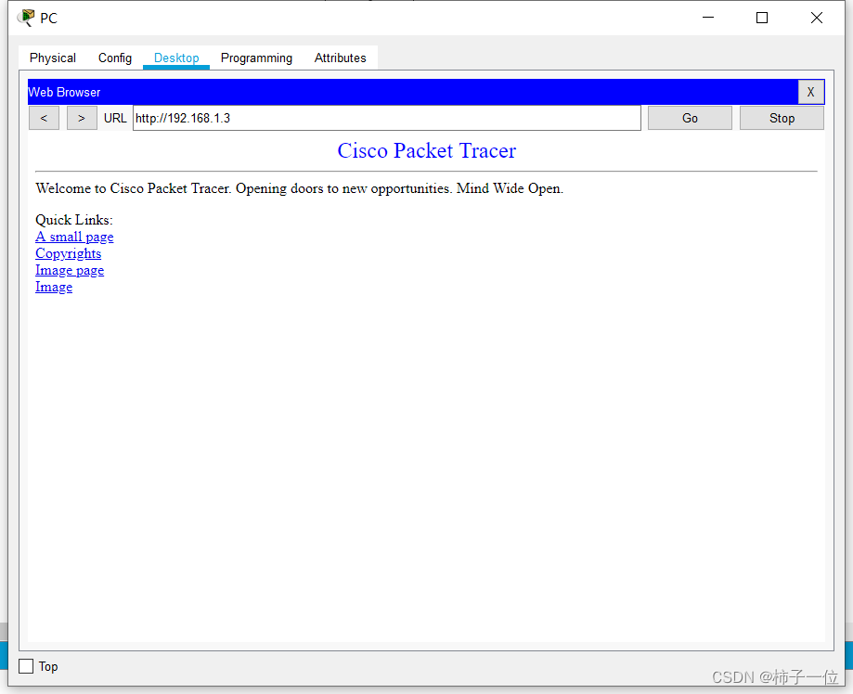Click the 'Cisco Packet Tracer' page heading

(x=427, y=150)
